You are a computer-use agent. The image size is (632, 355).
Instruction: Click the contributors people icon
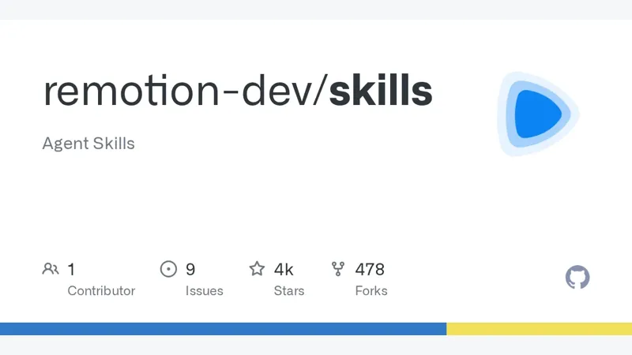coord(51,269)
